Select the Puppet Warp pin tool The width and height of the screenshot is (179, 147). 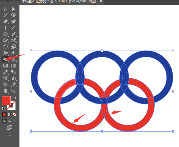click(13, 53)
